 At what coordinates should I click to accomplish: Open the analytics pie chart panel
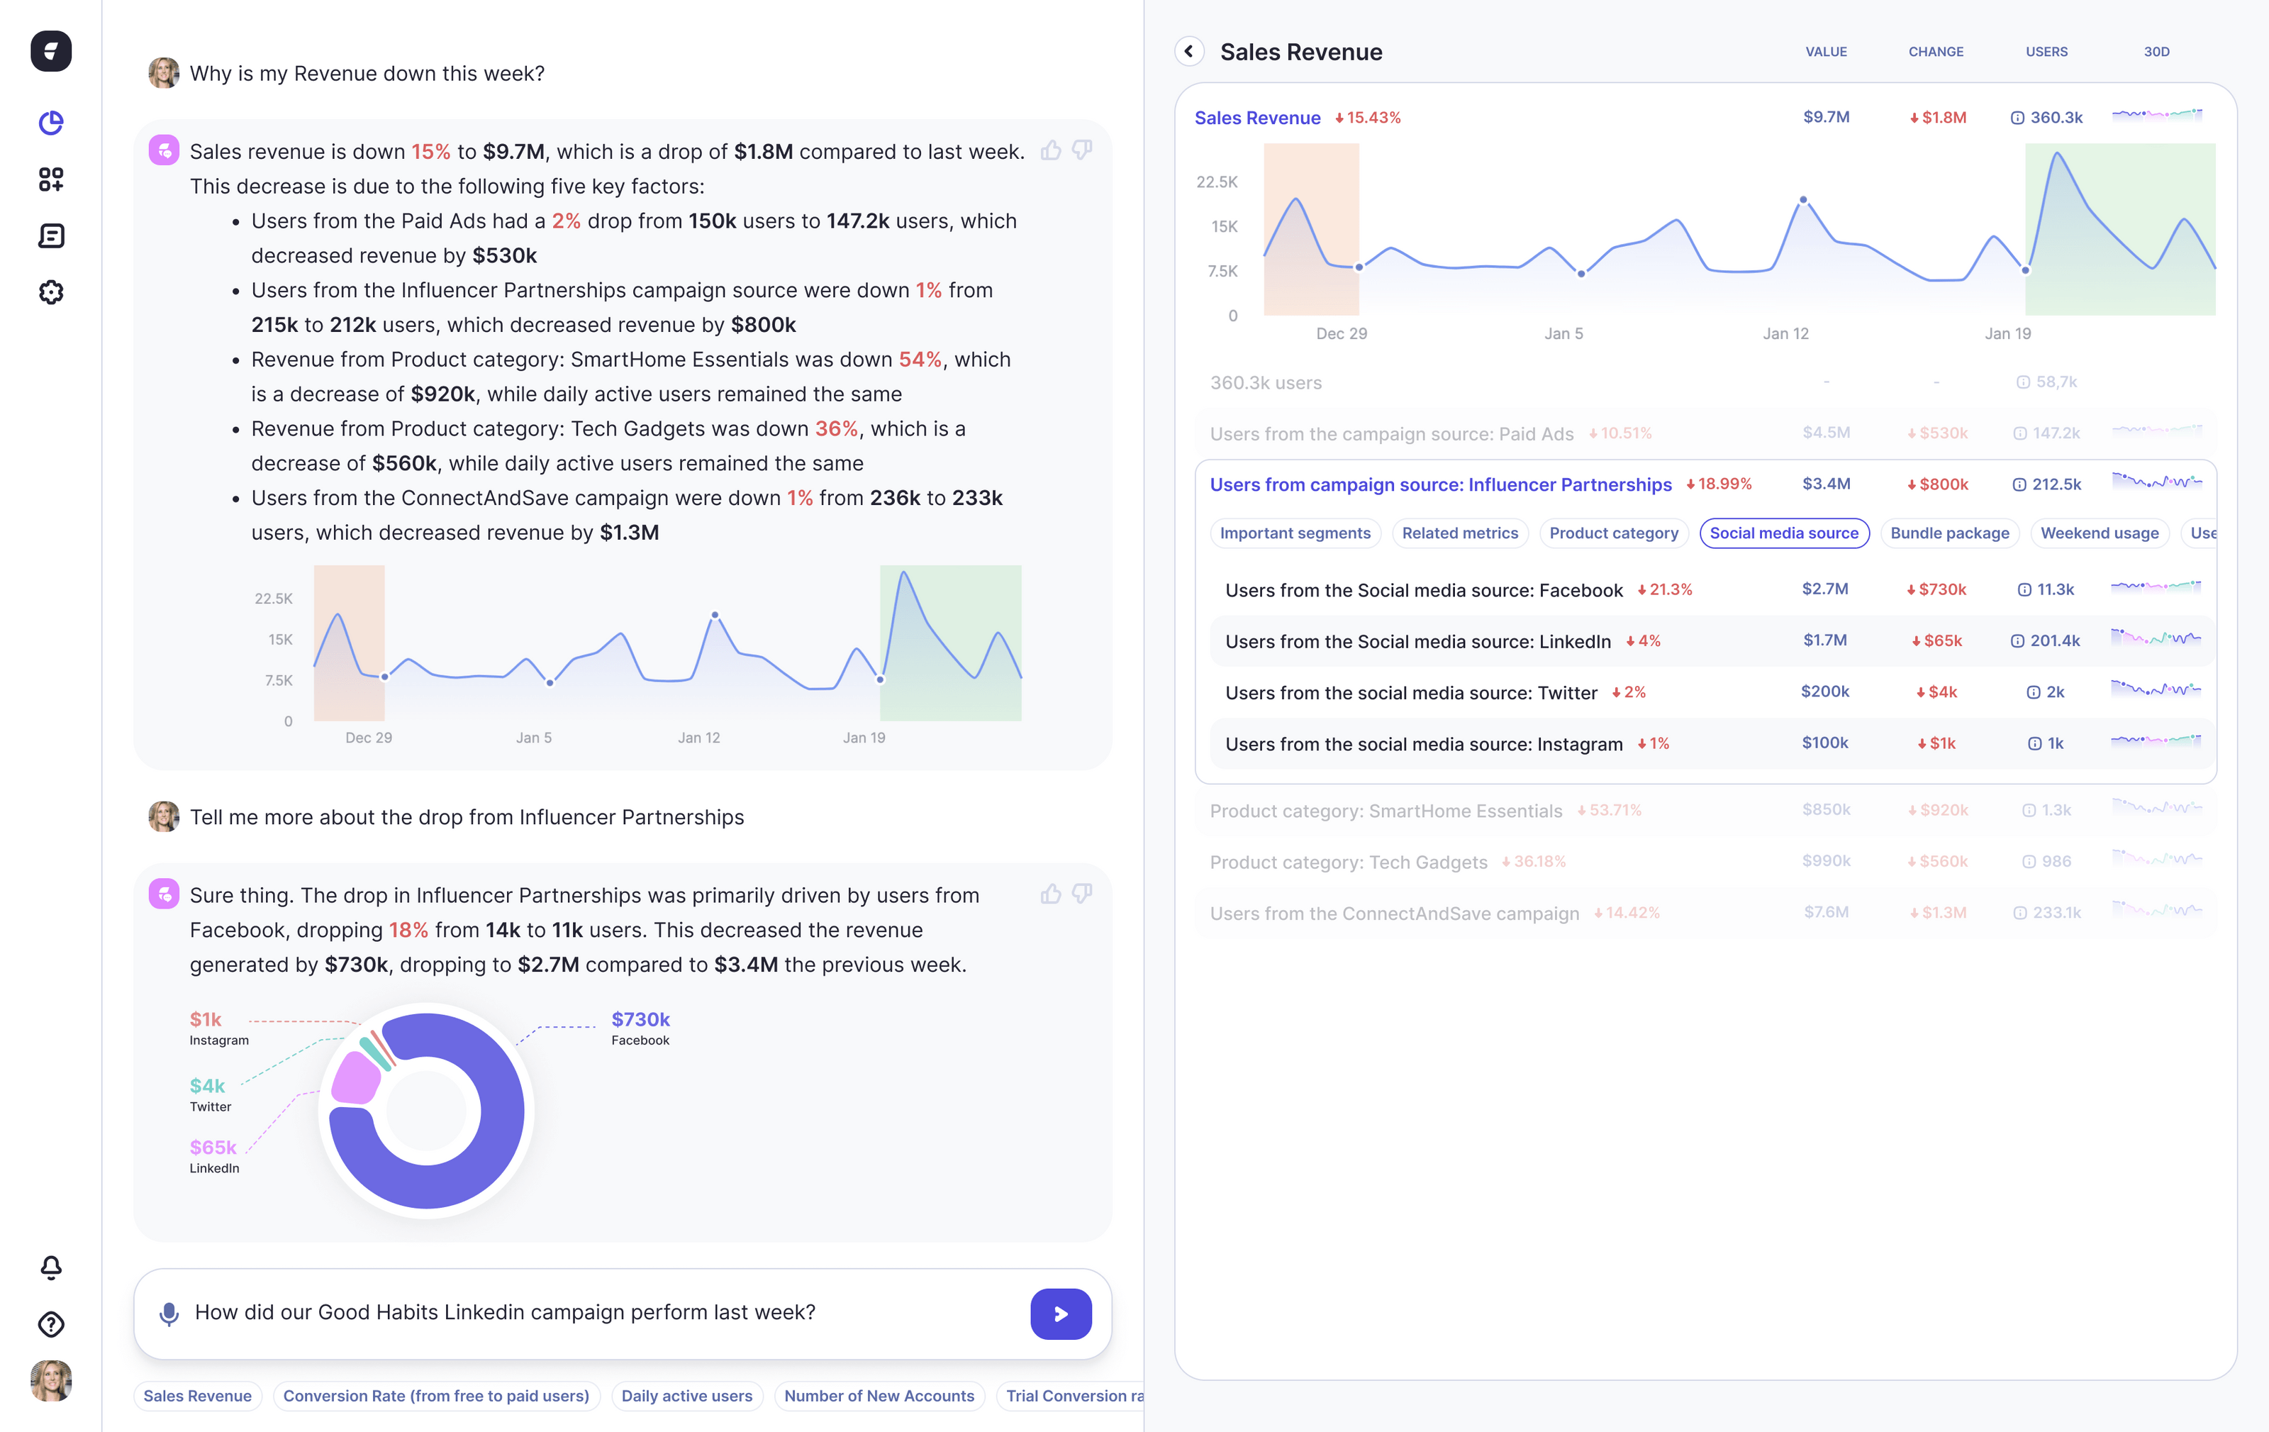(52, 123)
